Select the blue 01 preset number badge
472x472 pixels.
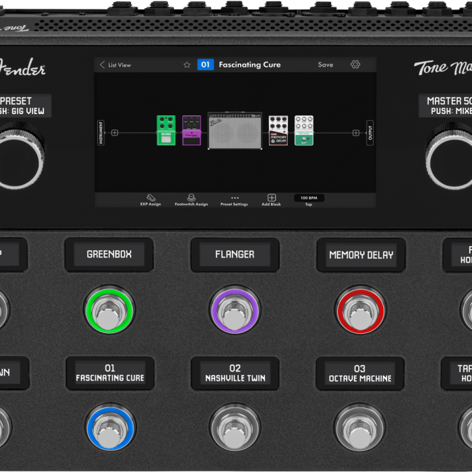click(x=205, y=65)
